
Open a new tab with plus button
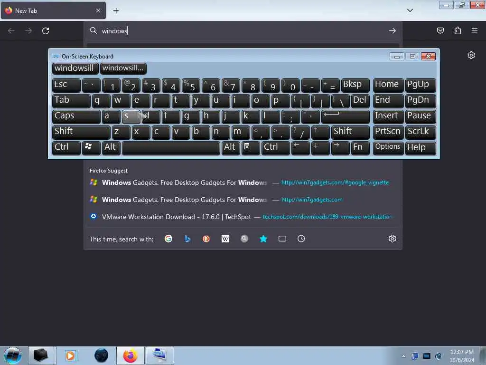click(x=116, y=11)
